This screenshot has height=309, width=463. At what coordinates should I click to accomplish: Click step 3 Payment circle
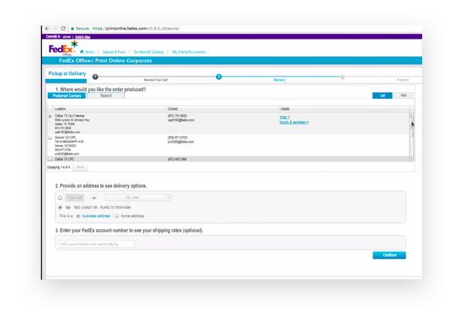[342, 76]
